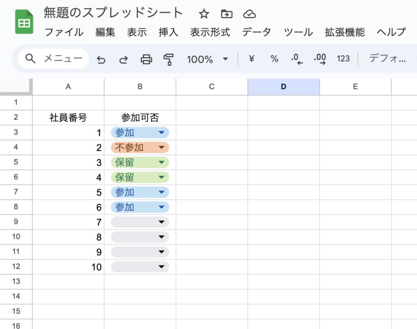Open the データ menu
Screen dimensions: 417x329
(257, 32)
